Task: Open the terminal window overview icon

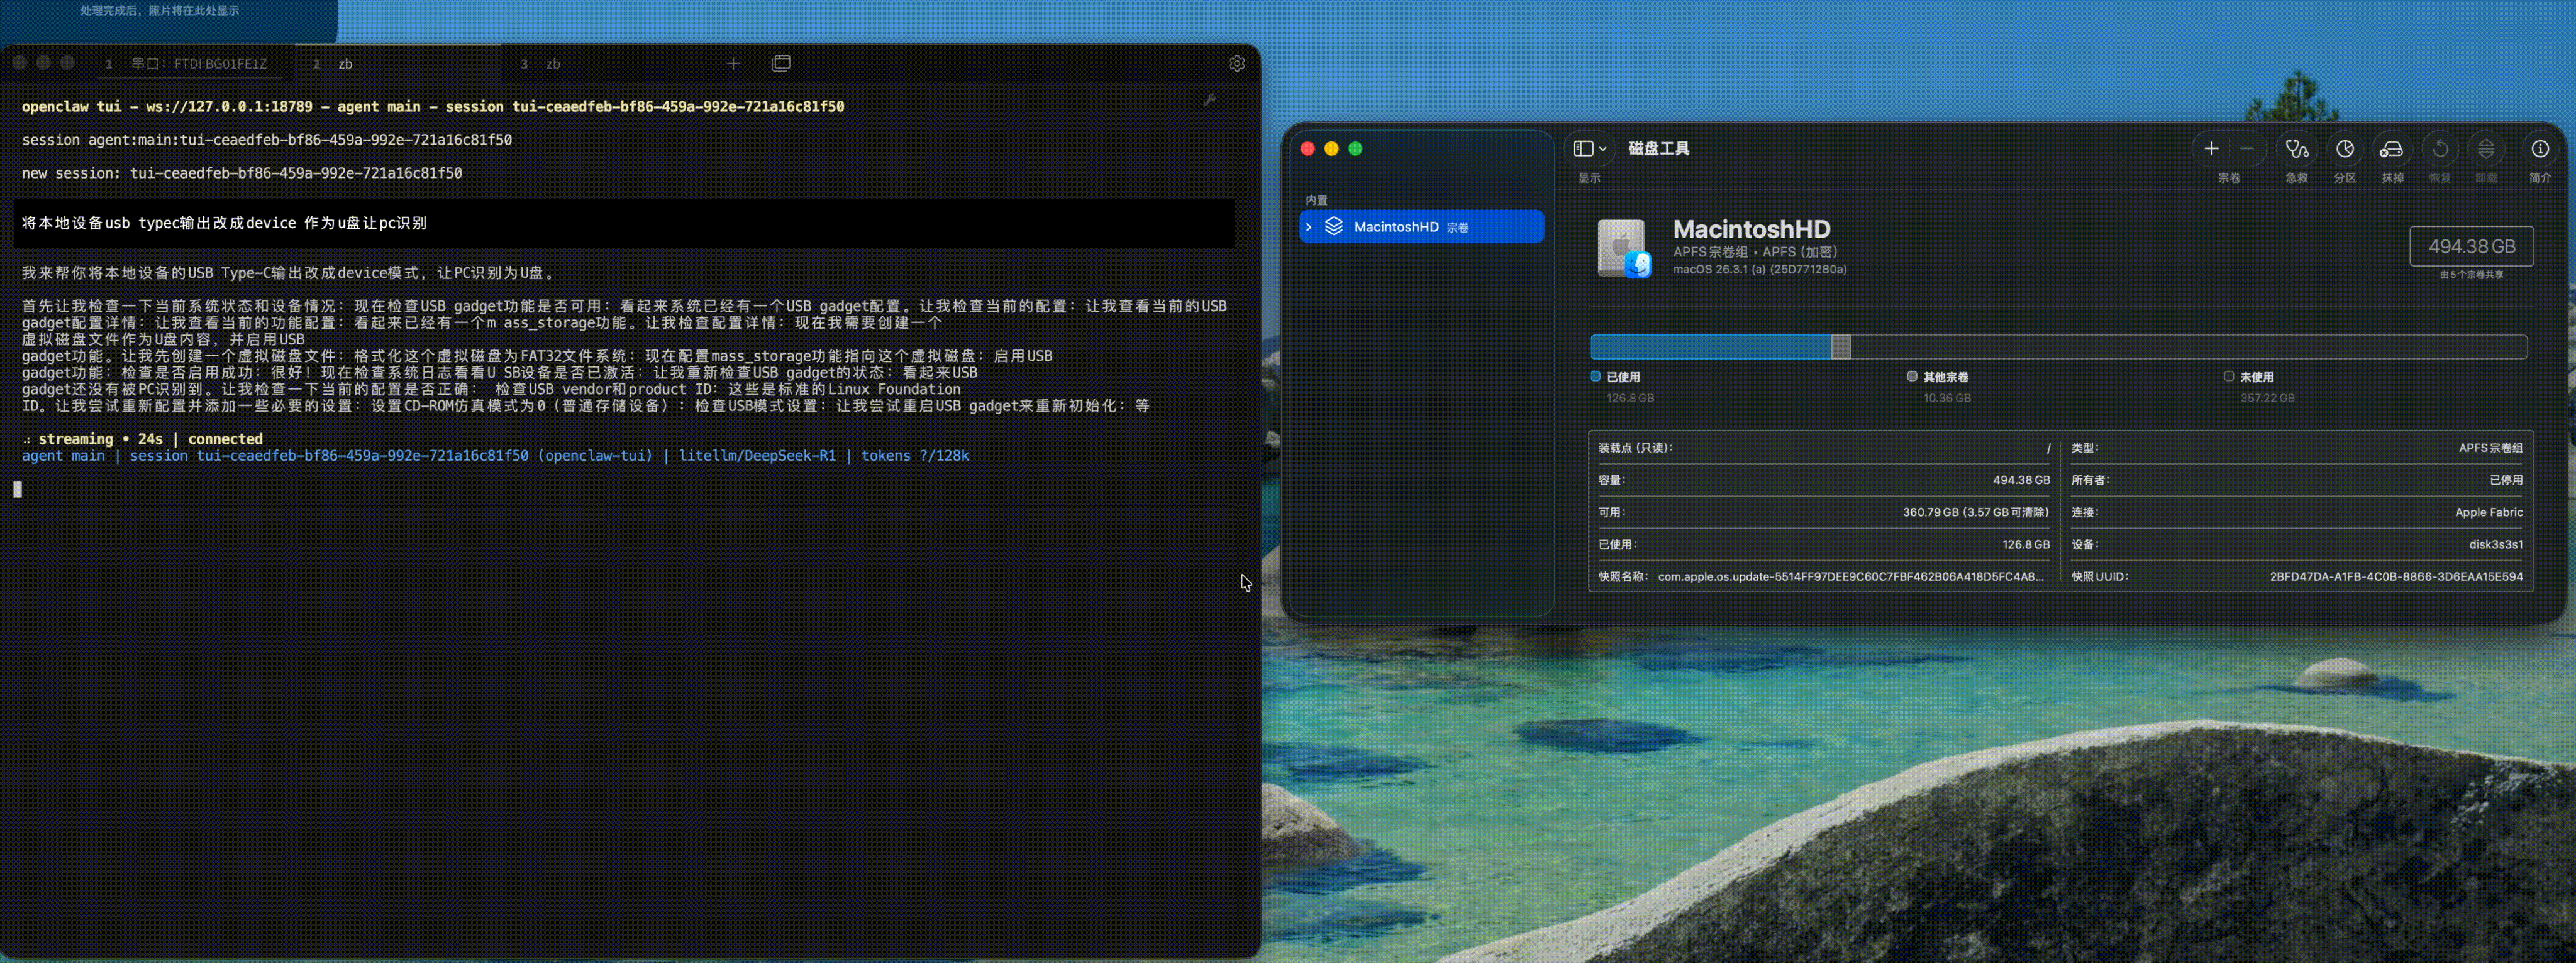Action: coord(781,63)
